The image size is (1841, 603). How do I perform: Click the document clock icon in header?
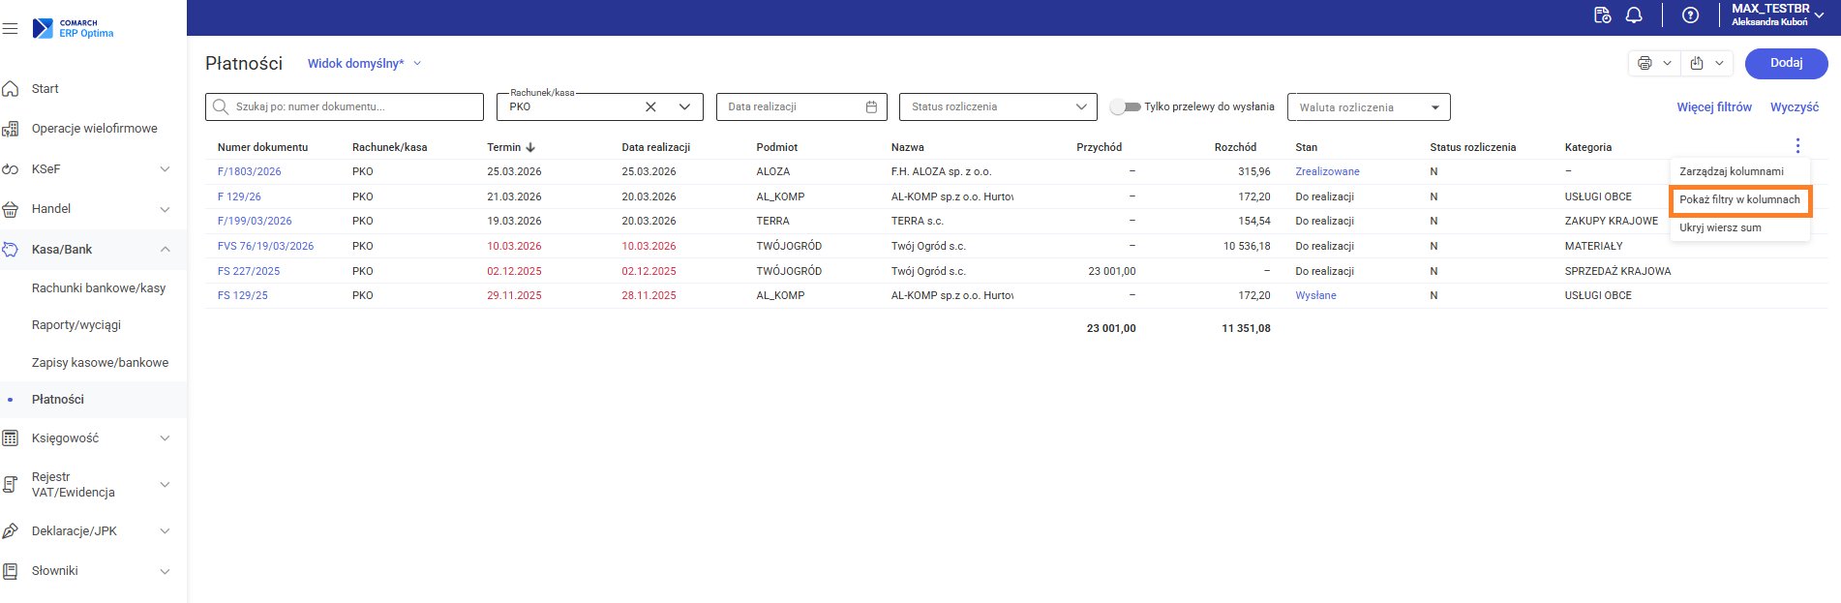(x=1602, y=15)
